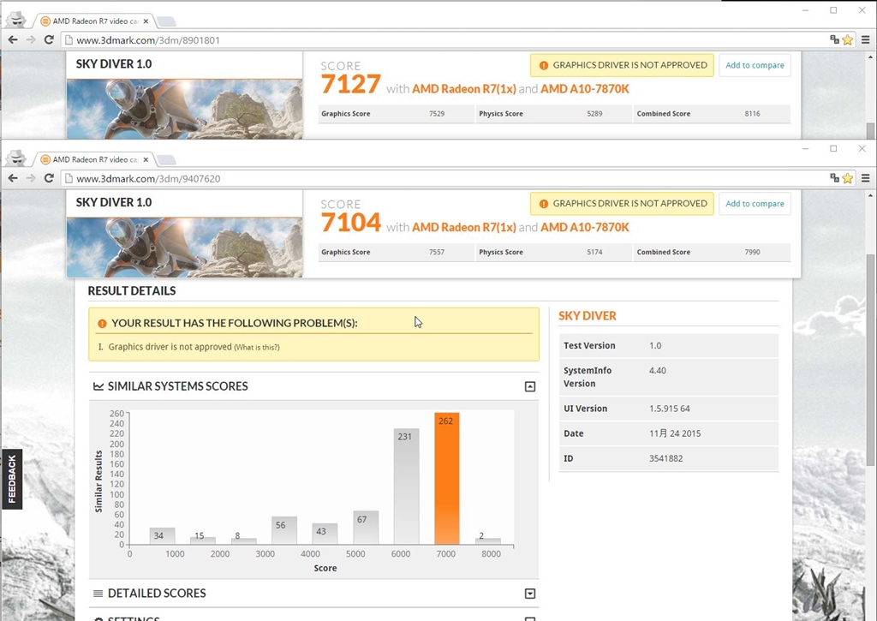This screenshot has height=621, width=877.
Task: Click driver not approved badge for score 7127
Action: pos(622,65)
